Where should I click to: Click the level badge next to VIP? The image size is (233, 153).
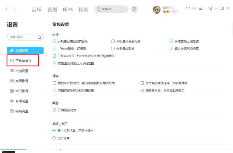tap(174, 12)
